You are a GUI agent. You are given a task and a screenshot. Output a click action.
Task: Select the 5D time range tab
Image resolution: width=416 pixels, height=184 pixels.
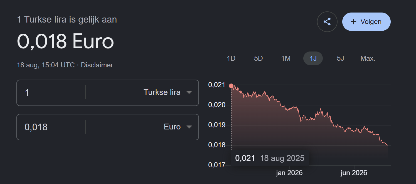point(259,58)
